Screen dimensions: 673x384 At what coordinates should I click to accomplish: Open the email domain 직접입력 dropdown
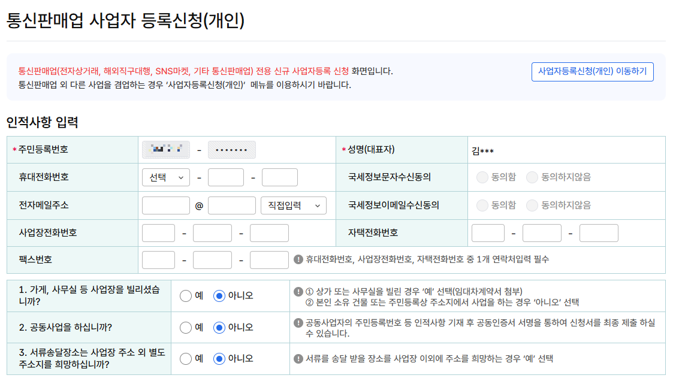click(294, 205)
